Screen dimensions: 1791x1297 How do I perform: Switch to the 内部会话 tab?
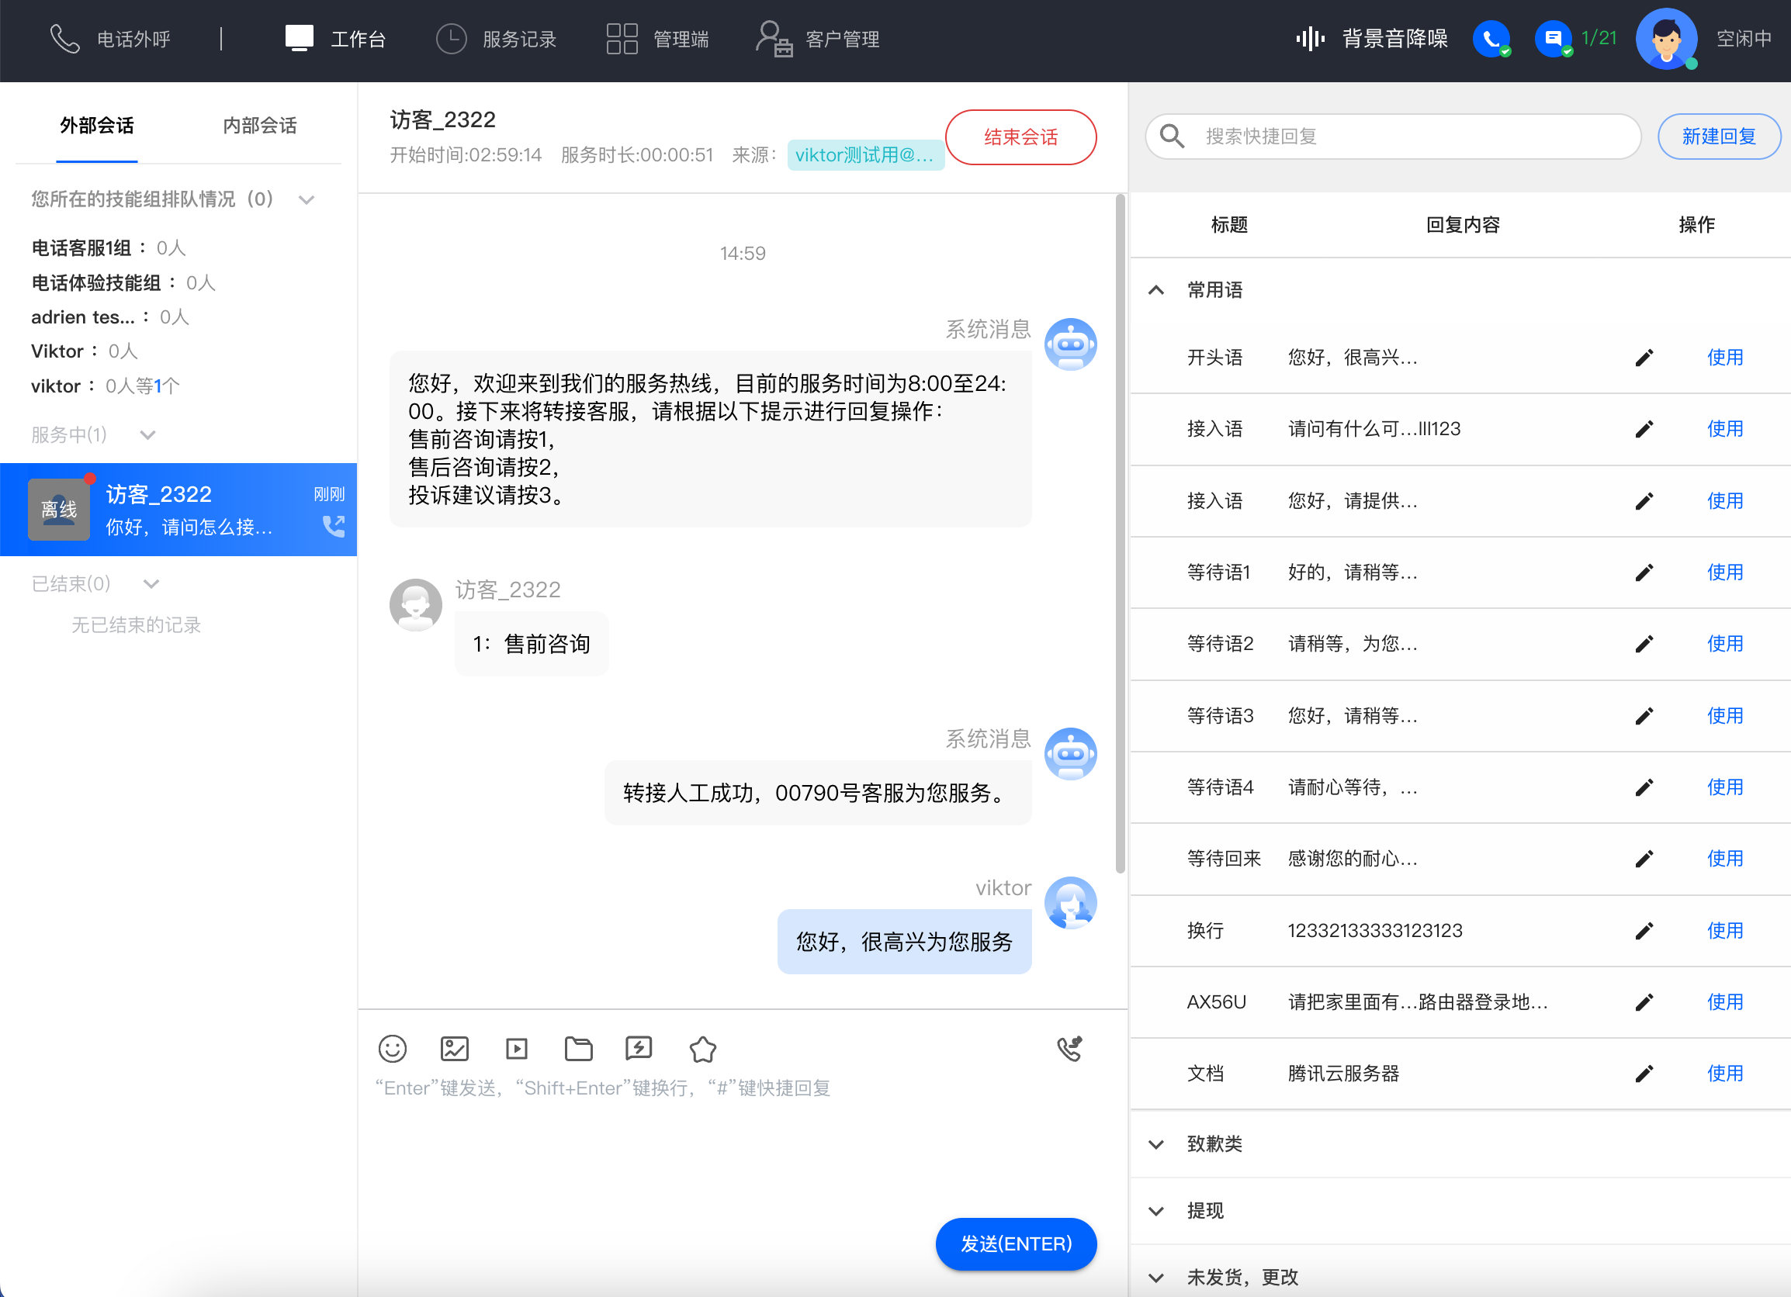(x=260, y=126)
